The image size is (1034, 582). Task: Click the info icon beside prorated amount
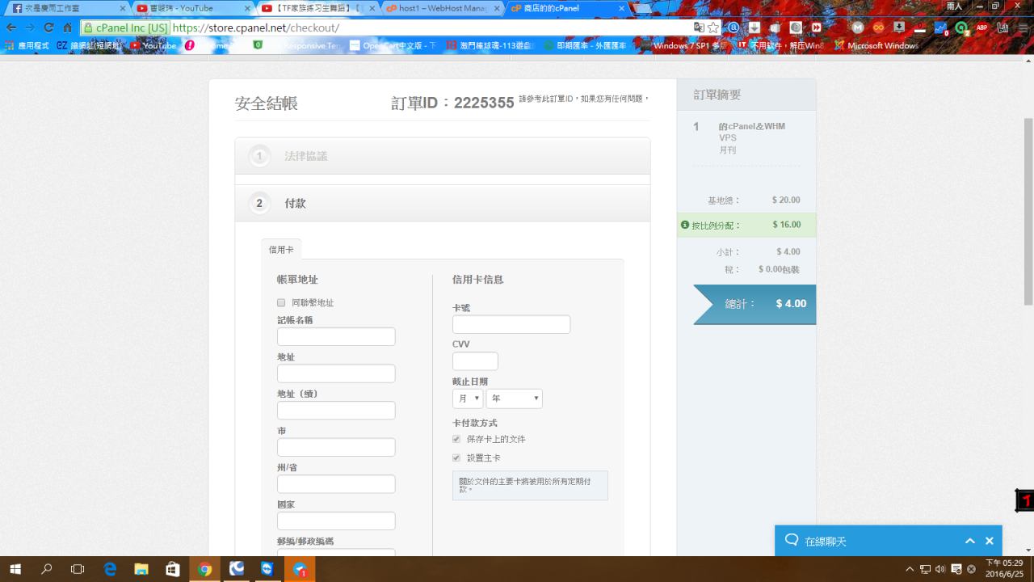coord(685,225)
